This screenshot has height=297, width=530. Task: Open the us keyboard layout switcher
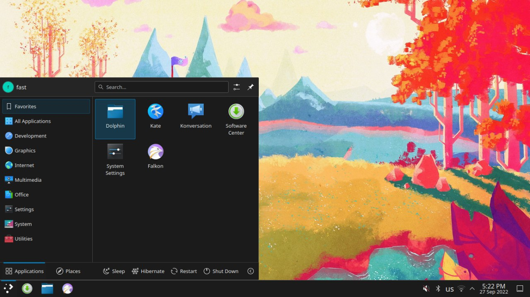(450, 289)
